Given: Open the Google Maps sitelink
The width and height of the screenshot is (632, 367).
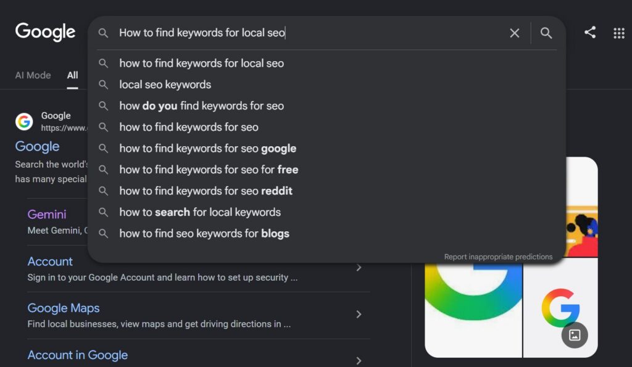Looking at the screenshot, I should tap(64, 308).
